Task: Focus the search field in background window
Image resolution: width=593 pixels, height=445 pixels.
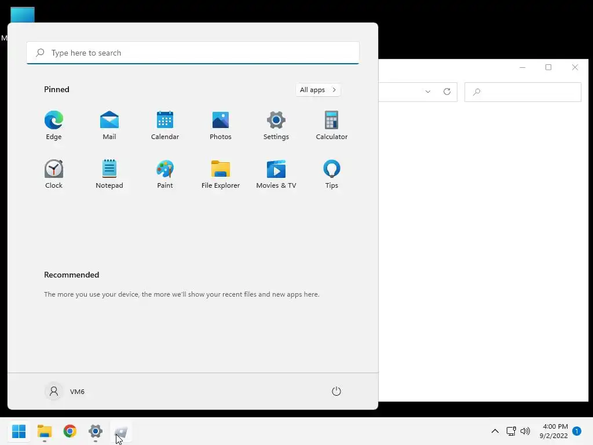Action: coord(523,92)
